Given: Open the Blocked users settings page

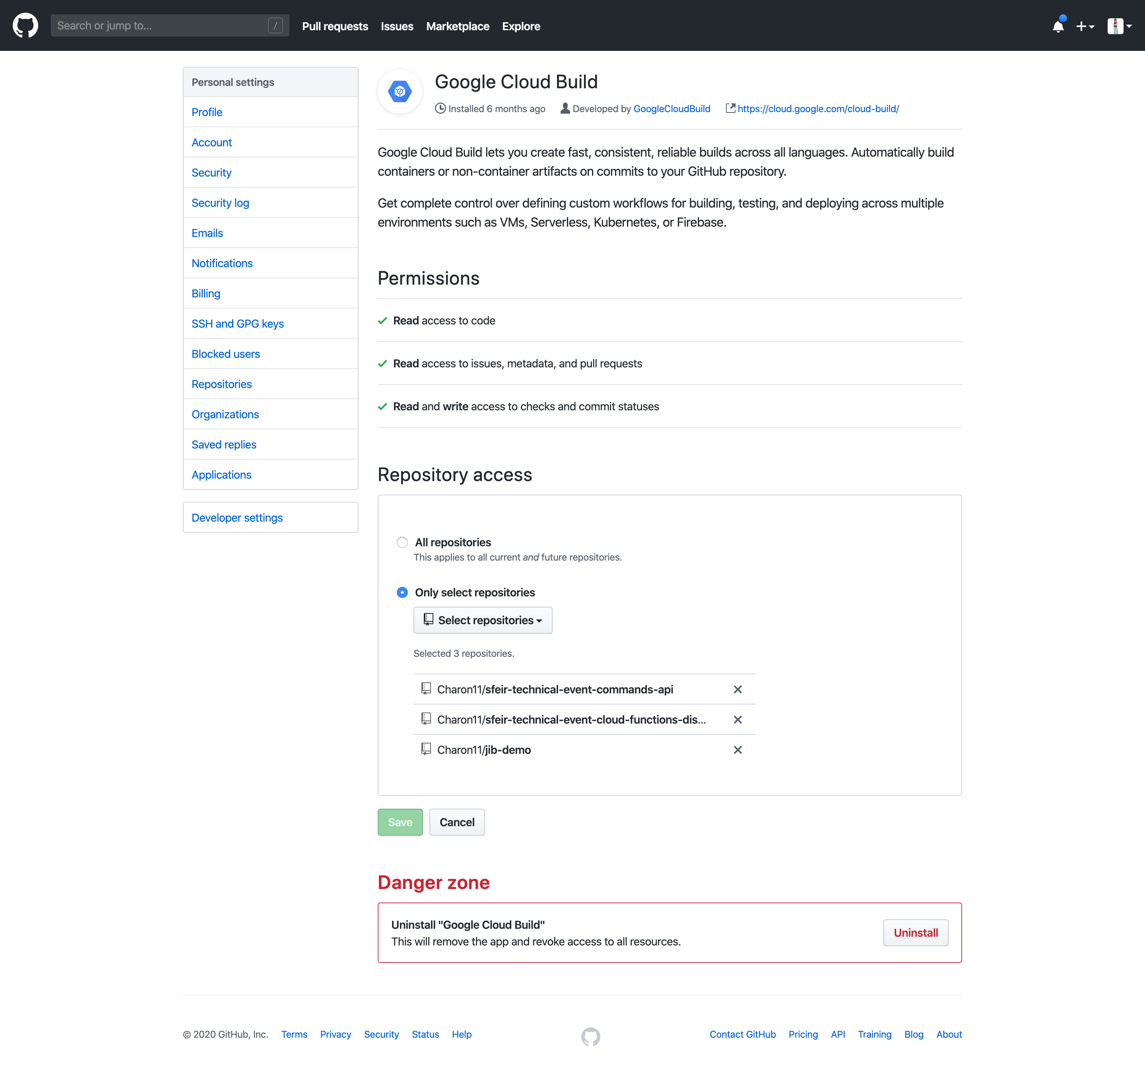Looking at the screenshot, I should click(x=271, y=353).
